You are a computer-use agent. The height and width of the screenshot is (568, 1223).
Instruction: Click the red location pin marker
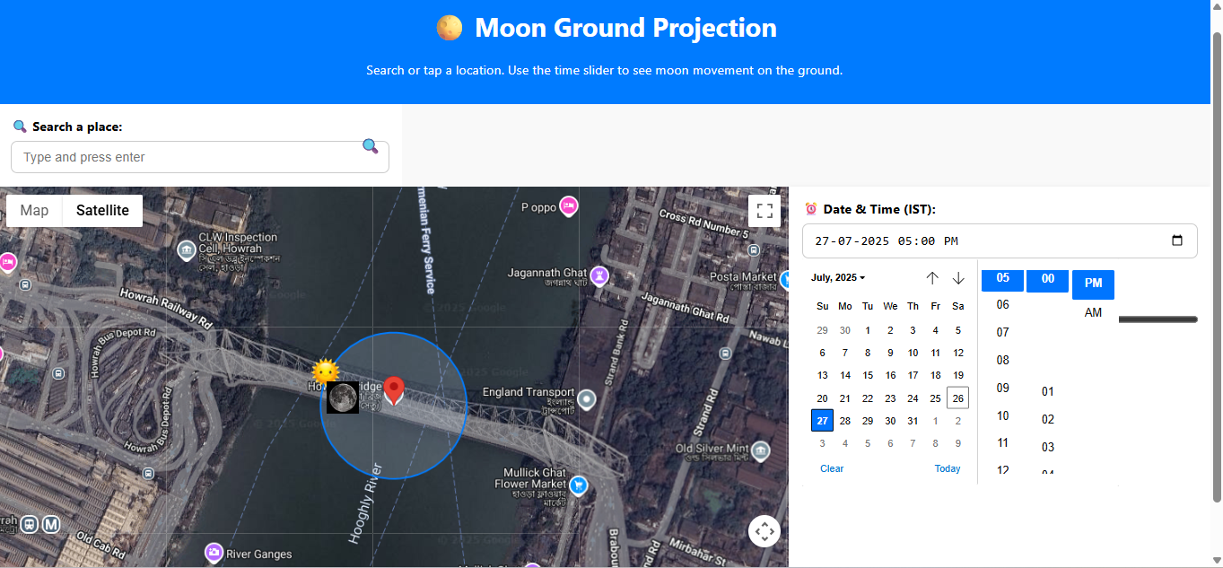(395, 392)
